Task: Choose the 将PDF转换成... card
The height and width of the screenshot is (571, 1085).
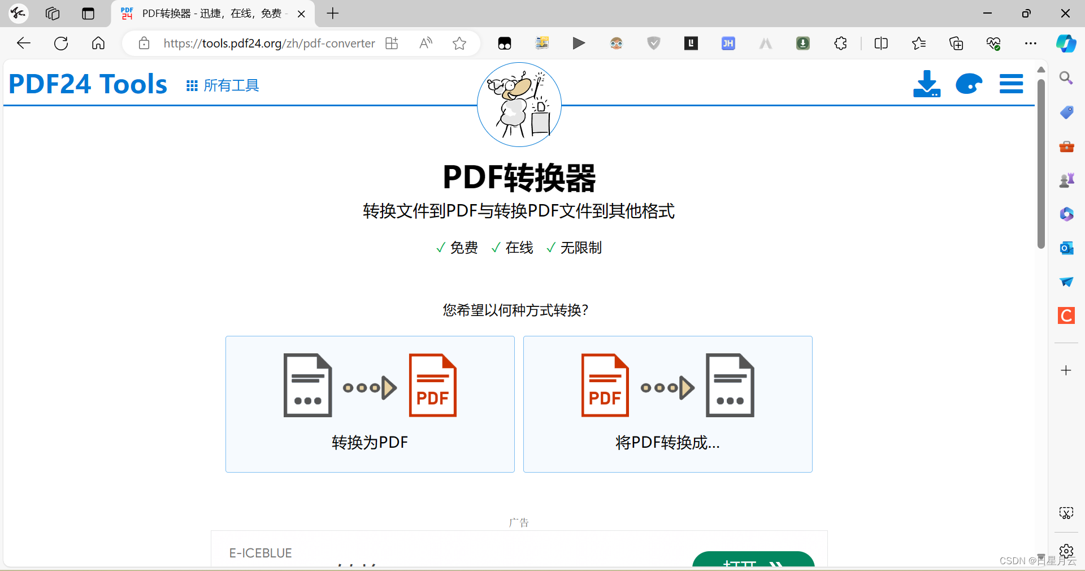Action: [668, 404]
